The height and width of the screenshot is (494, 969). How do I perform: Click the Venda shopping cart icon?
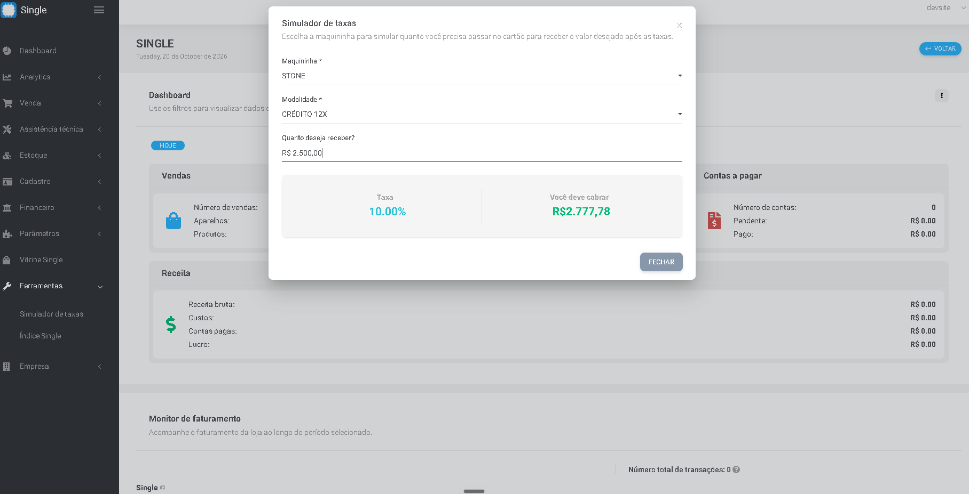click(x=7, y=103)
